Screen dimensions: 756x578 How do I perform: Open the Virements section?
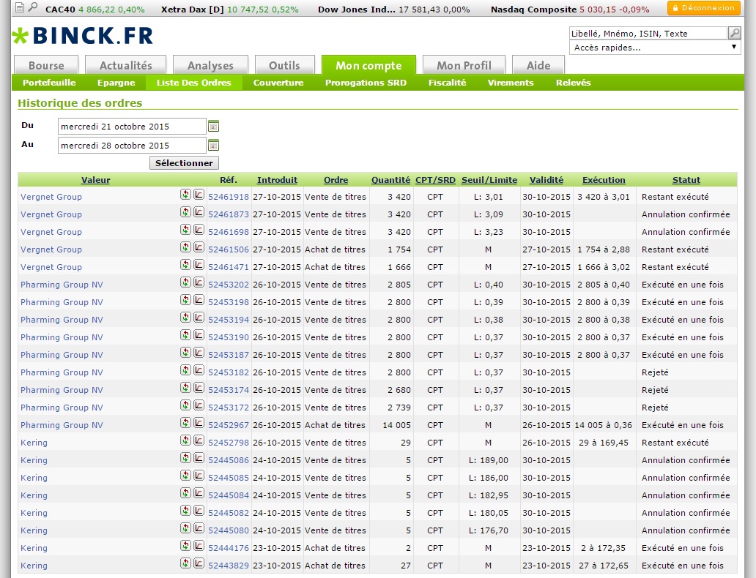coord(511,83)
